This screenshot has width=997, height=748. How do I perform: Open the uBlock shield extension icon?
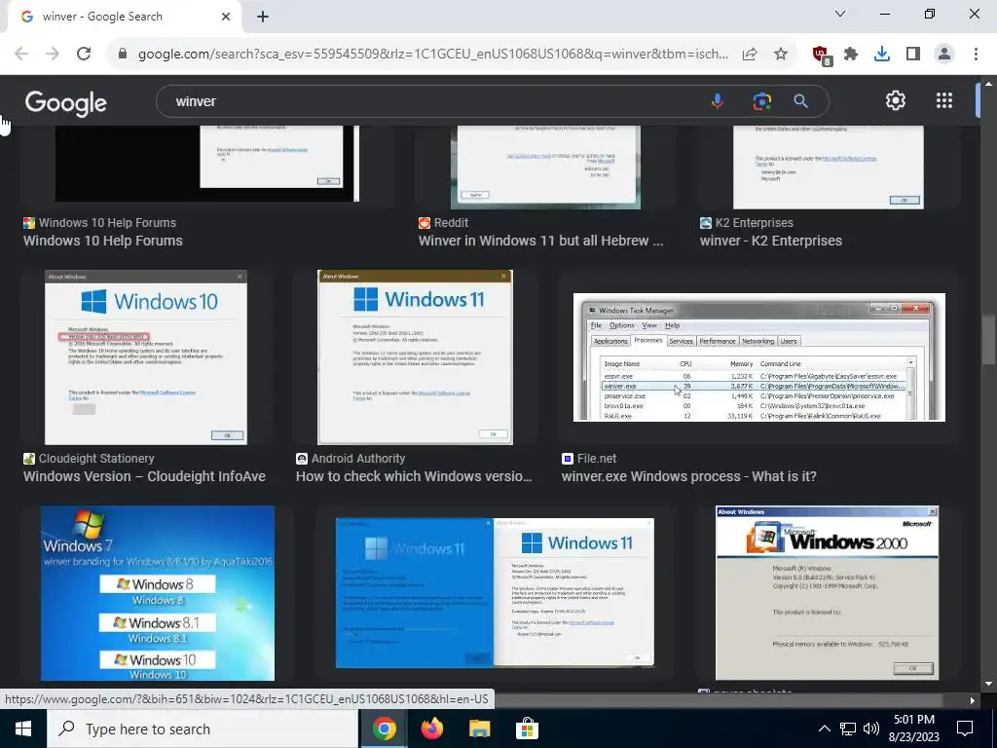pyautogui.click(x=822, y=55)
